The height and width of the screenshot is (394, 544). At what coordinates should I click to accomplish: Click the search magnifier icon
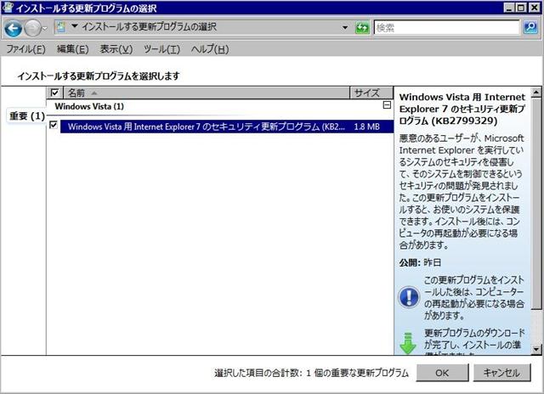click(530, 27)
